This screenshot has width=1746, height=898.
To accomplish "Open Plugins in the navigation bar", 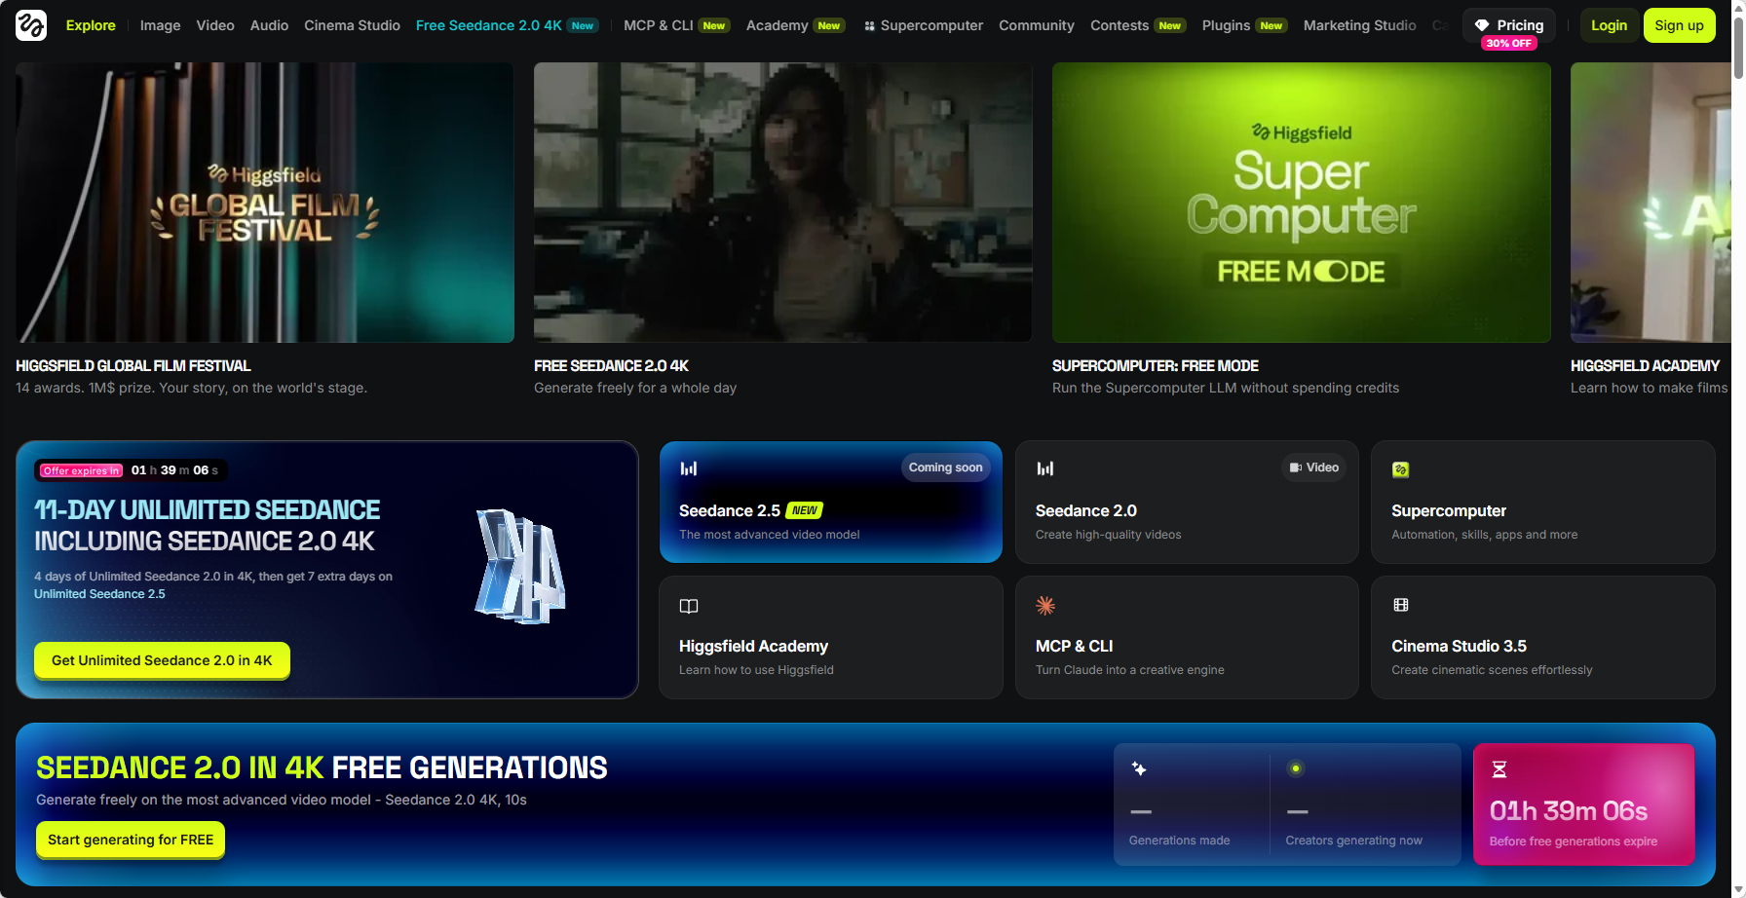I will tap(1244, 25).
